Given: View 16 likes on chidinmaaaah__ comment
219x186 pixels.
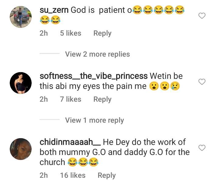Looking at the screenshot, I should click(x=73, y=175).
